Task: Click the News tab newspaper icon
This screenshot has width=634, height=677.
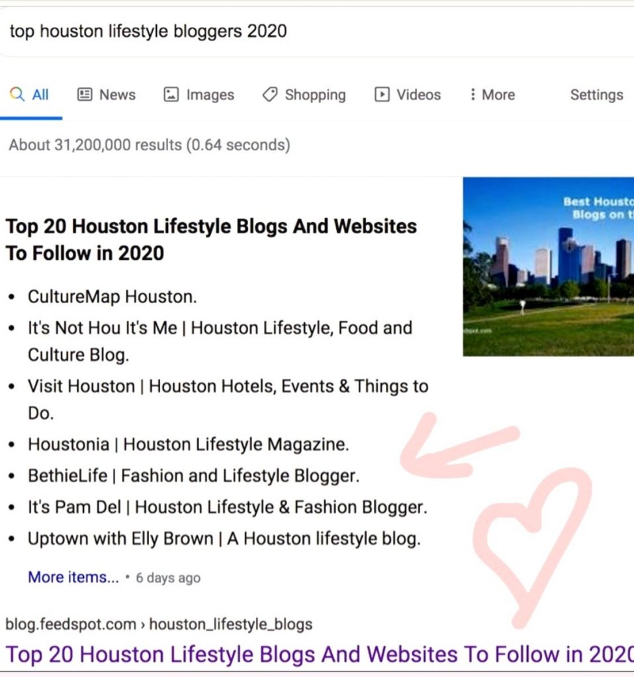Action: click(85, 94)
